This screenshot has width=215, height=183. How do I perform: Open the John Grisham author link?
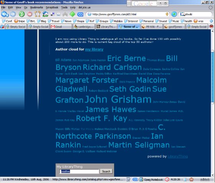click(118, 99)
